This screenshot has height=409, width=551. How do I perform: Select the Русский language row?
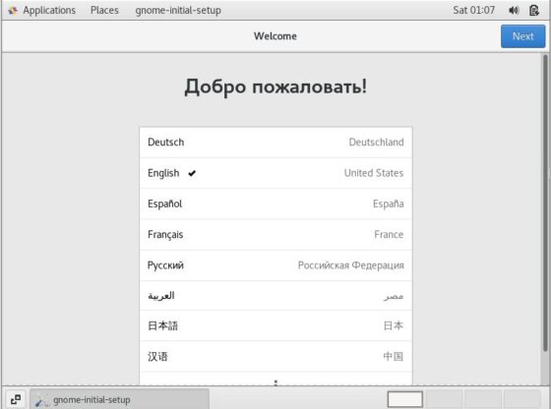[x=275, y=265]
